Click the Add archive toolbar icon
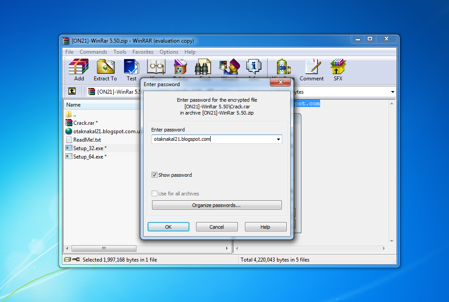Viewport: 449px width, 302px height. coord(78,68)
